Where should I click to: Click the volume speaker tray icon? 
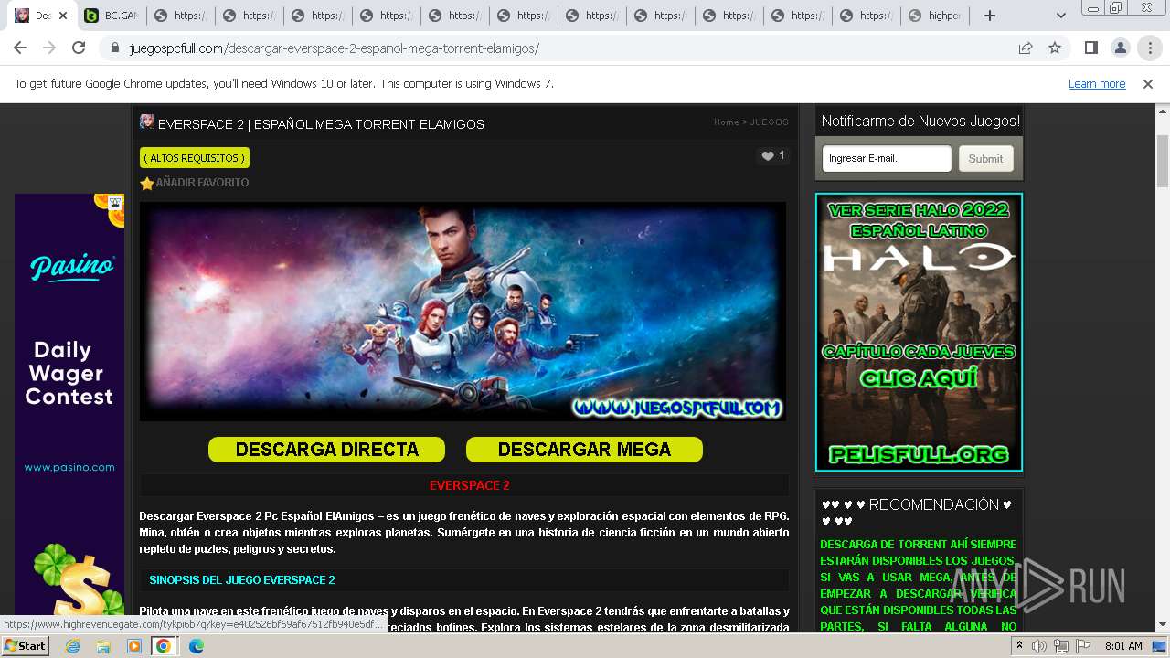[1039, 646]
